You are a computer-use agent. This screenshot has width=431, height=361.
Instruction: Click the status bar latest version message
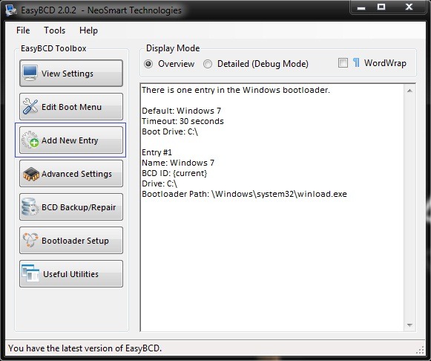pyautogui.click(x=85, y=348)
